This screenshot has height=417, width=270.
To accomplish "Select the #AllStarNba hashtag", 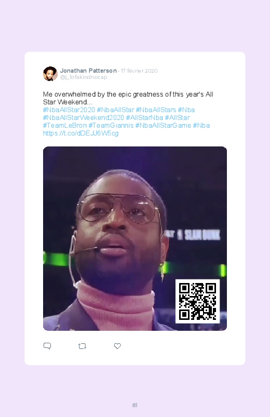I will pyautogui.click(x=144, y=117).
